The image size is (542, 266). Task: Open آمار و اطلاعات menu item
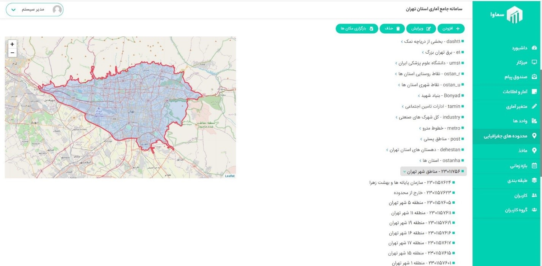click(x=516, y=92)
